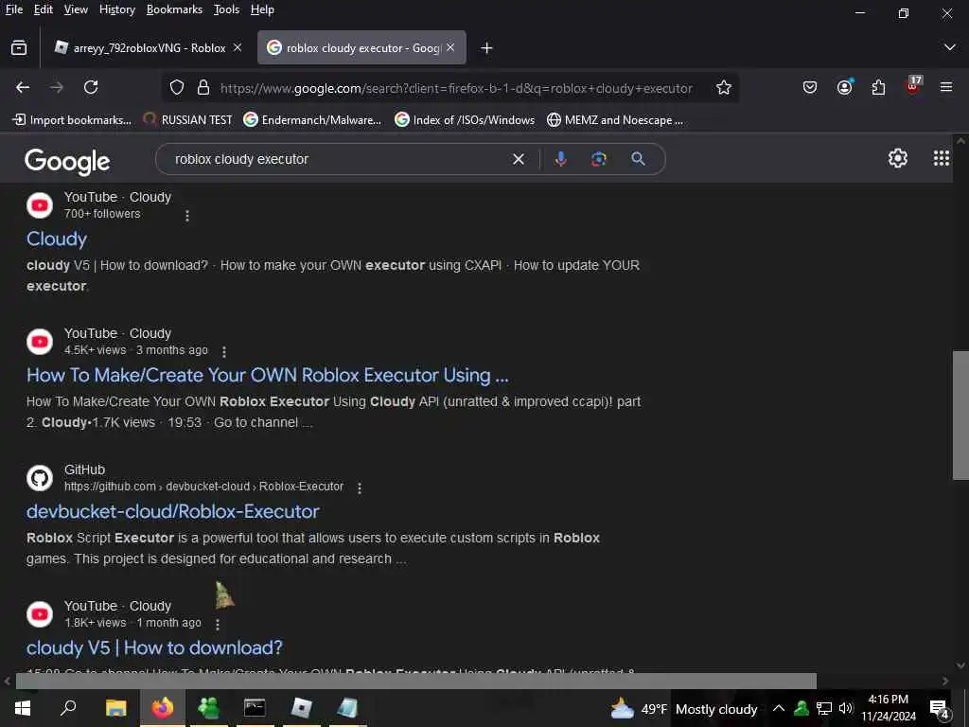Screen dimensions: 969x727
Task: Open File Explorer from taskbar
Action: [115, 708]
